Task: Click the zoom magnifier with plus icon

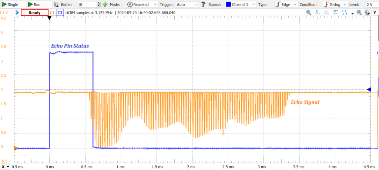Action: [x=359, y=13]
